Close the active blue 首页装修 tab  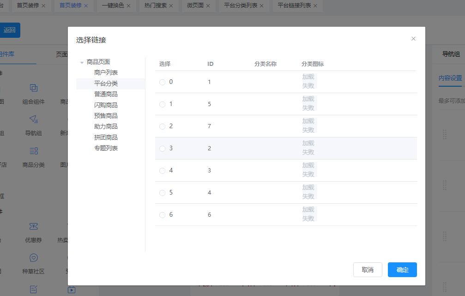pyautogui.click(x=86, y=6)
